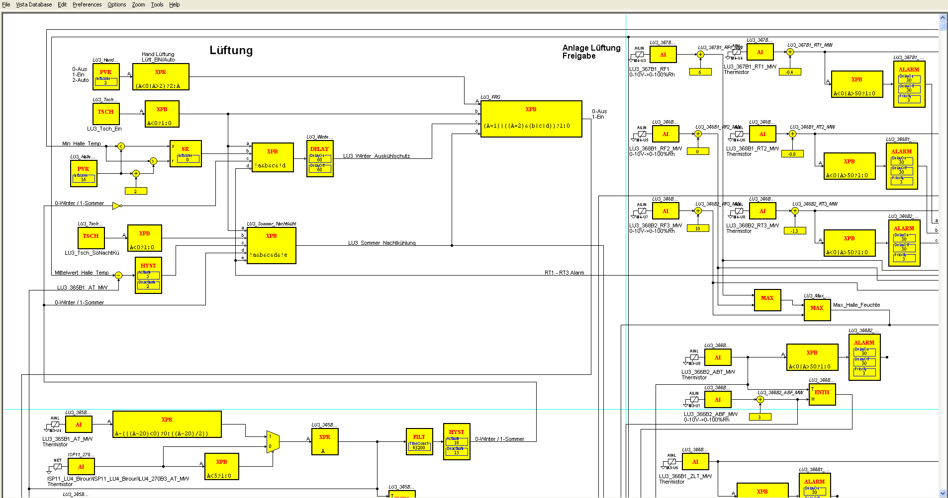The height and width of the screenshot is (498, 948).
Task: Select the NOT inverter triangle near 0-Winter/1-Sommer
Action: point(116,206)
